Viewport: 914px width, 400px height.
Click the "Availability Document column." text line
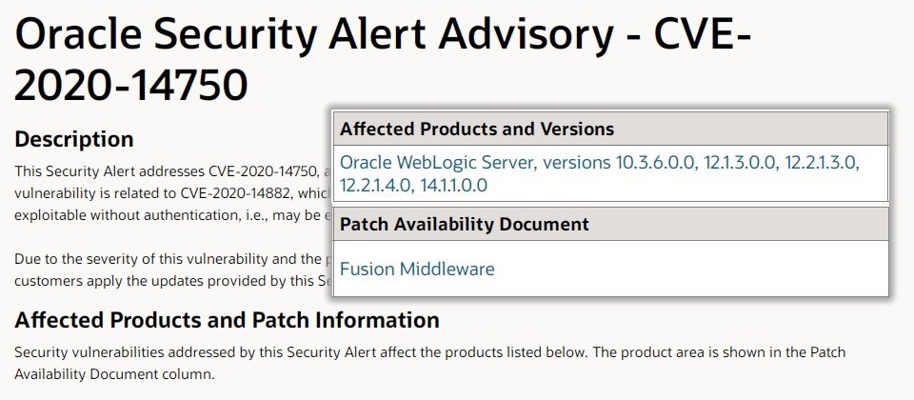(x=115, y=374)
